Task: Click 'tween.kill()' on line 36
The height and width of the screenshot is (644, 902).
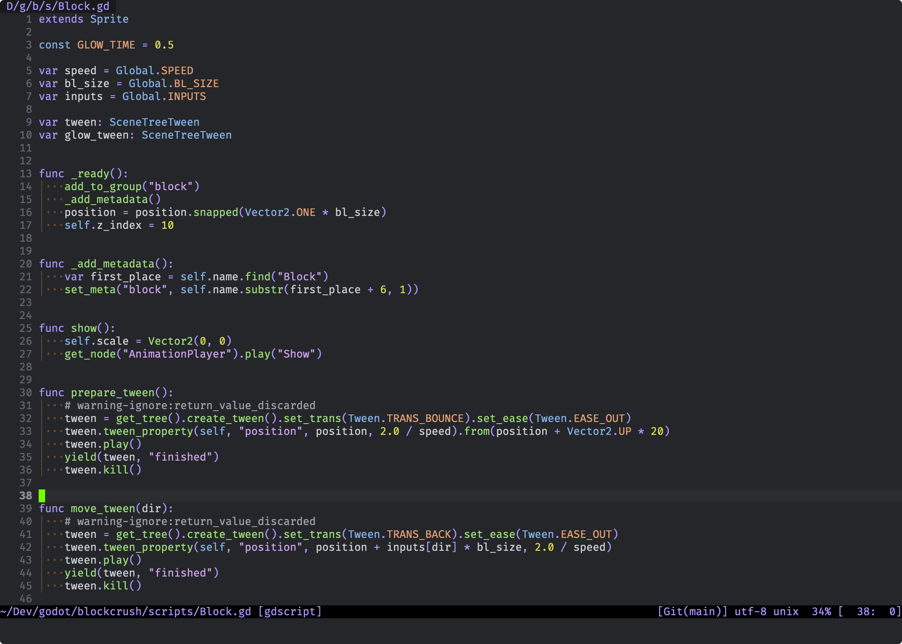Action: (x=103, y=470)
